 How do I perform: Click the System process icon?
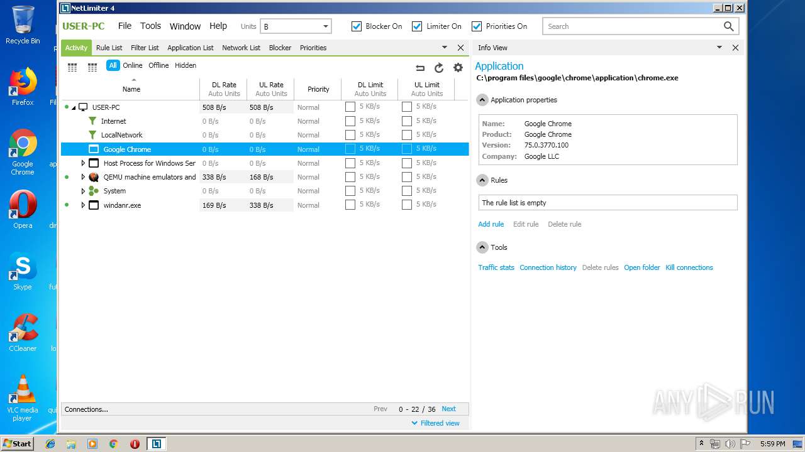[x=94, y=191]
